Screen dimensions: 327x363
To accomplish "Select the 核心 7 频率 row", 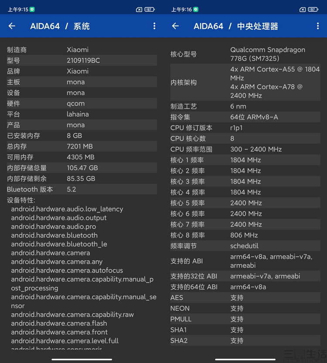I will 245,224.
